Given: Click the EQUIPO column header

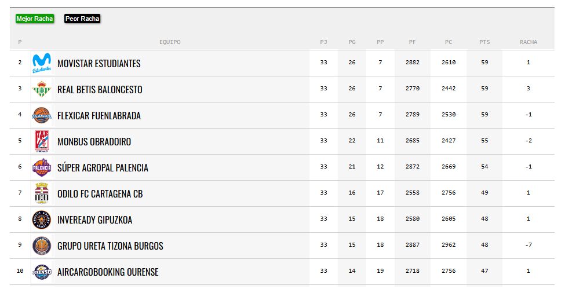Looking at the screenshot, I should 170,42.
